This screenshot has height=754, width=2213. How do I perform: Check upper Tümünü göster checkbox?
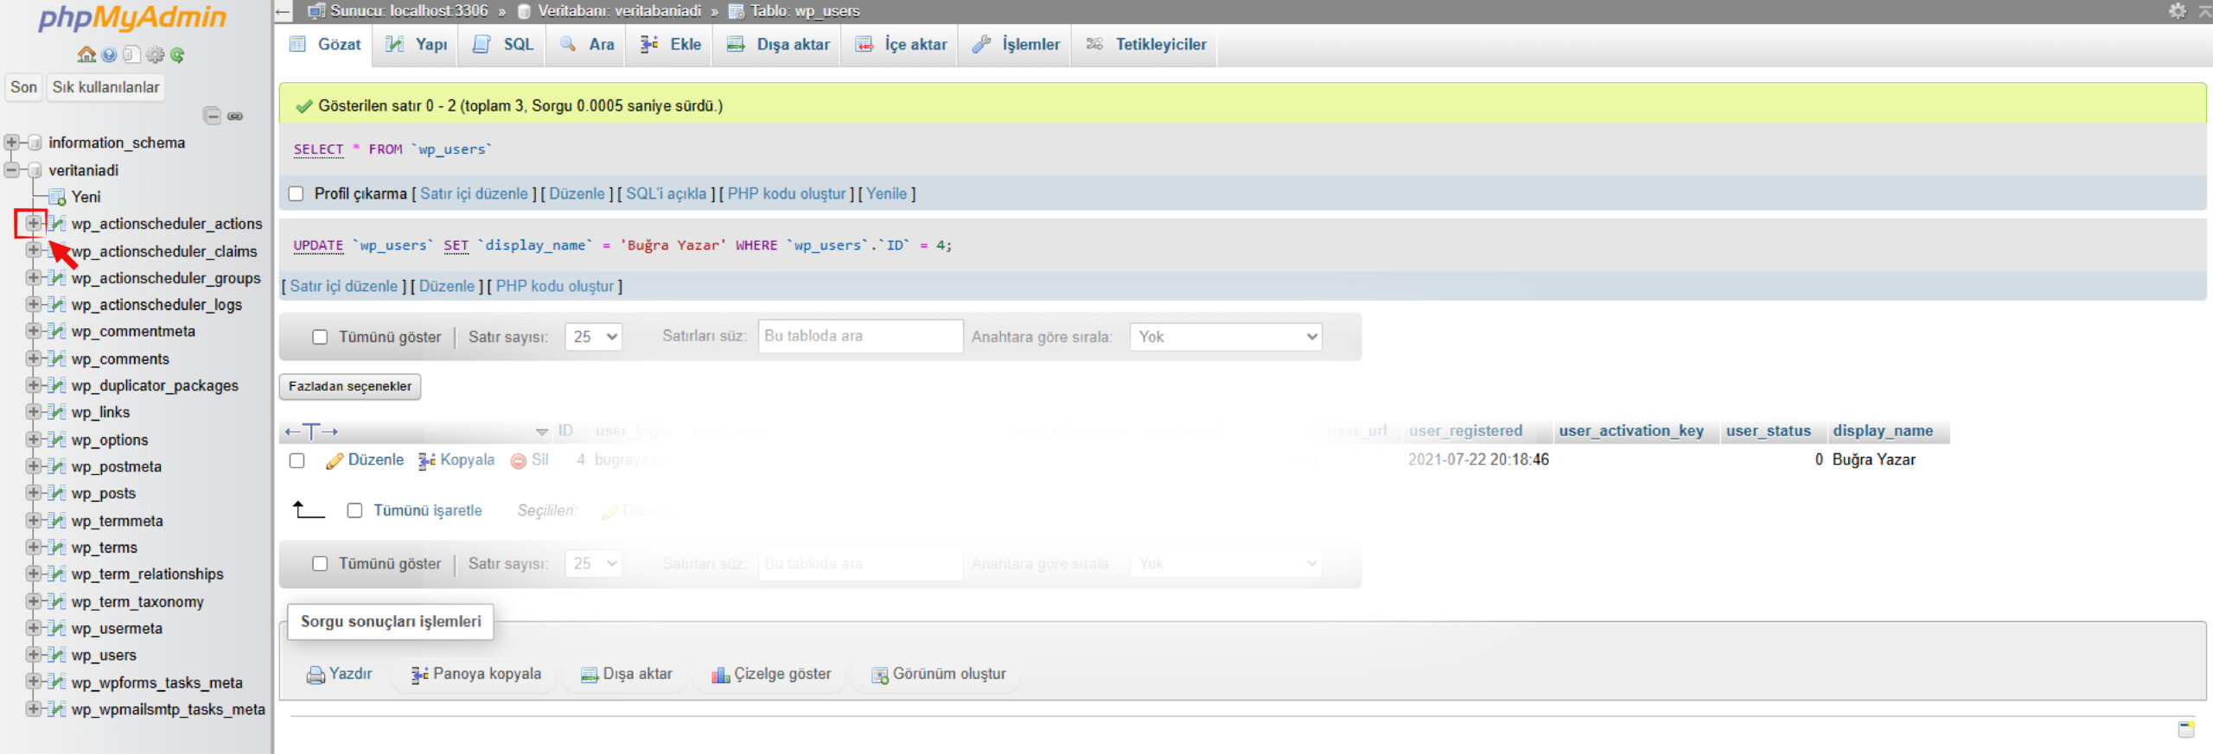[320, 337]
